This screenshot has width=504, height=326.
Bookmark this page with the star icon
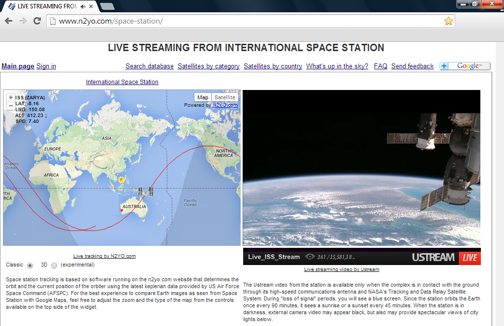click(448, 21)
